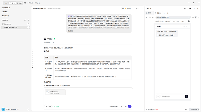Open the task list filter icon
201x112 pixels.
tap(29, 20)
